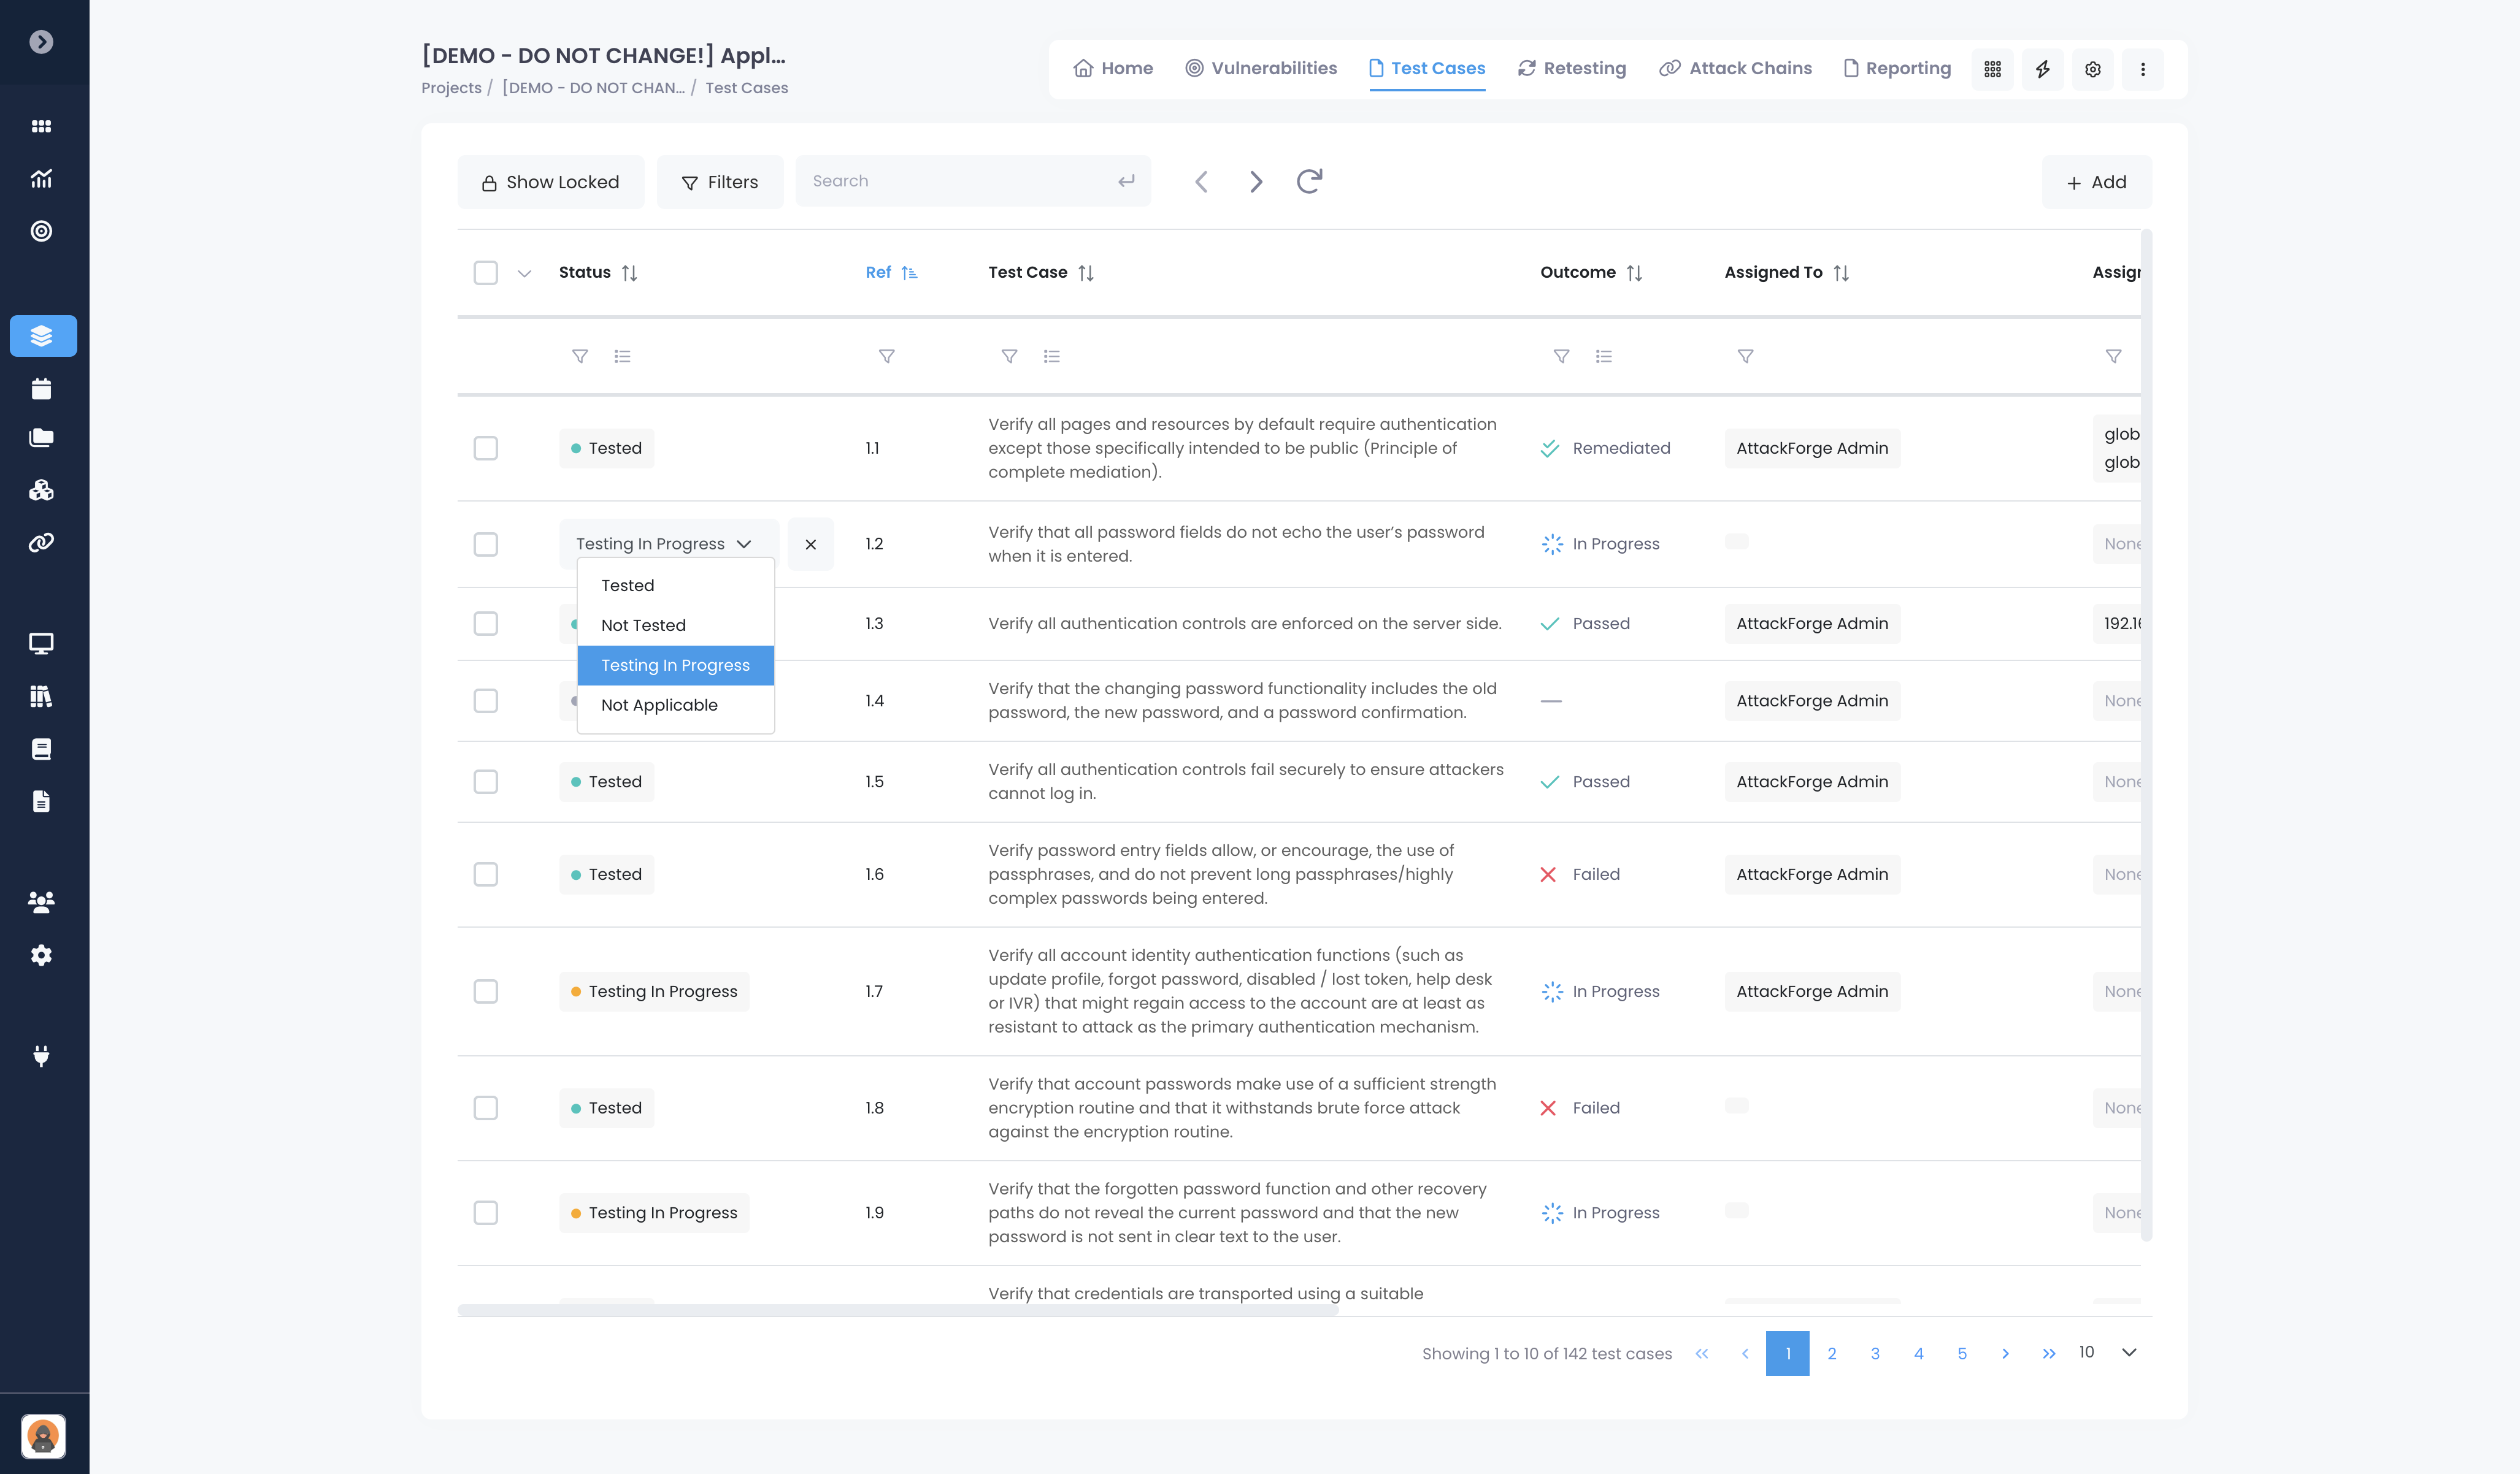Check the box for test case 1.8
Image resolution: width=2520 pixels, height=1474 pixels.
486,1108
